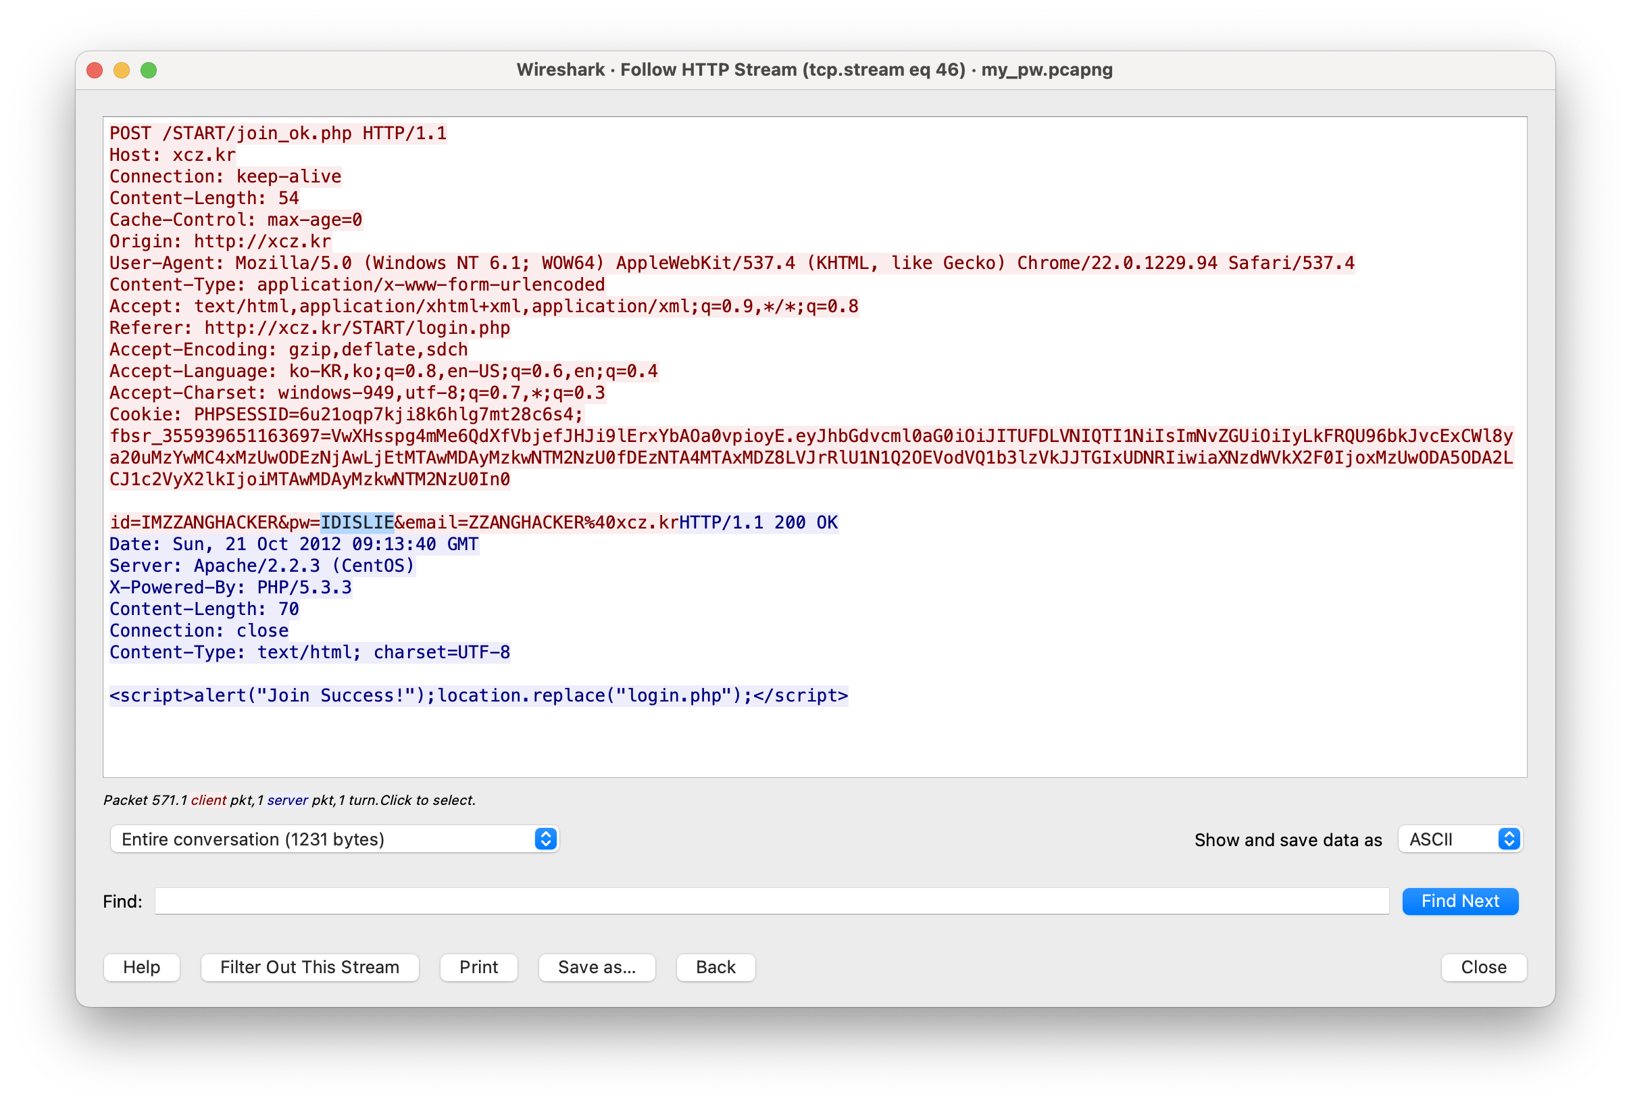This screenshot has height=1107, width=1631.
Task: Click the blue arrows on conversation selector
Action: (x=545, y=839)
